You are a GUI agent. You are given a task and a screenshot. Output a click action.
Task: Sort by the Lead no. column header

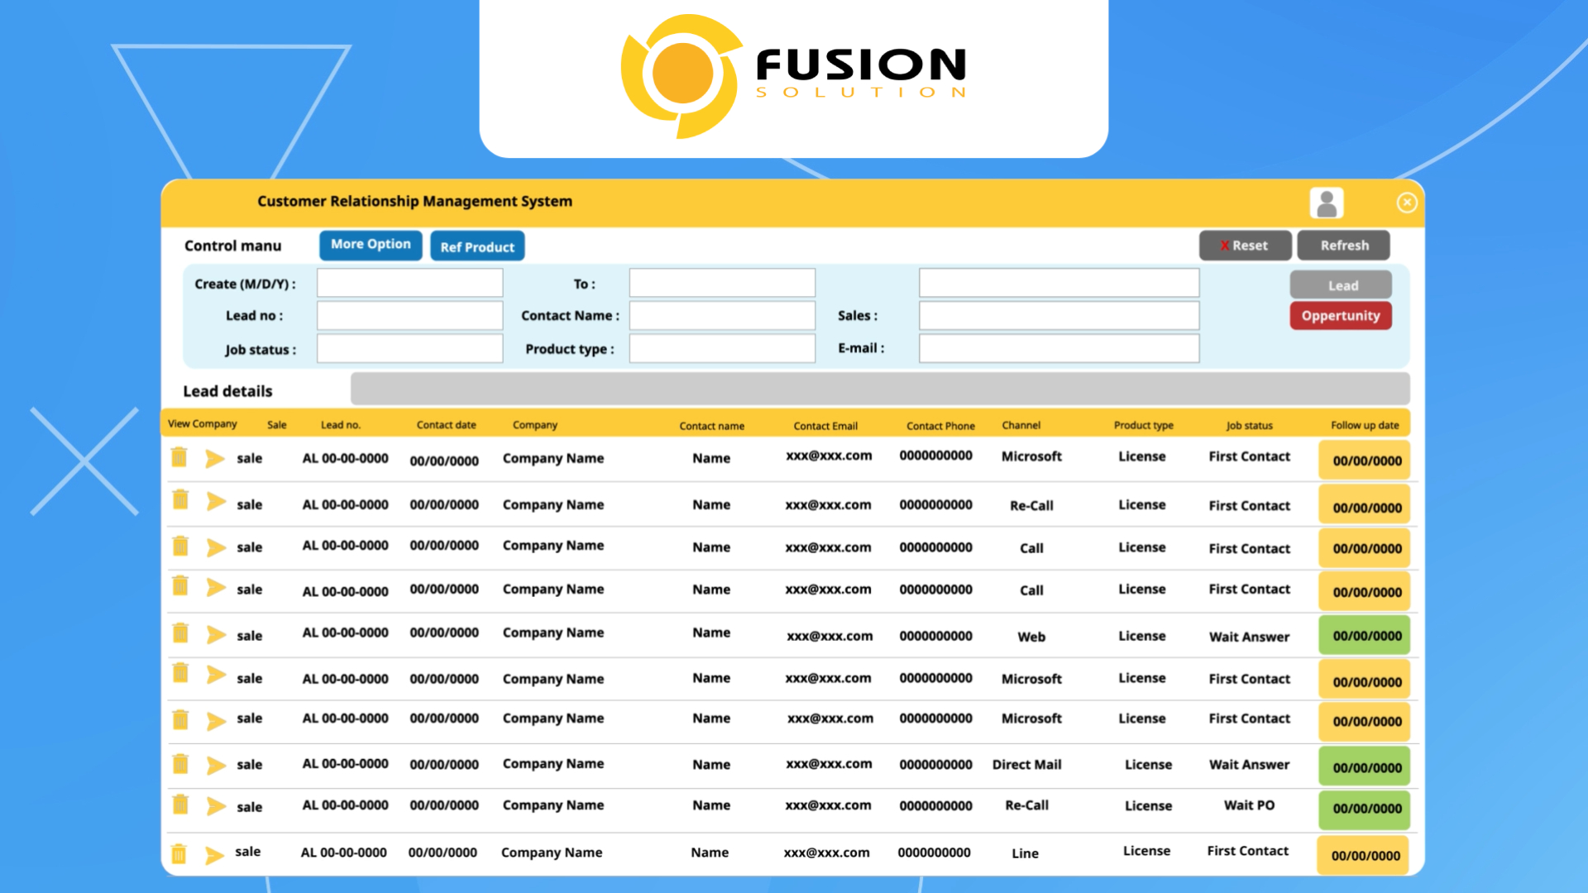(x=341, y=425)
